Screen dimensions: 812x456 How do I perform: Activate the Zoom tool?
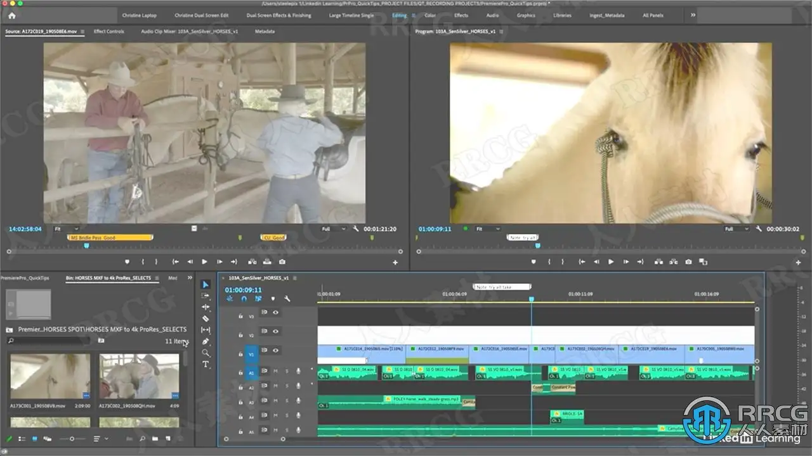pos(206,353)
